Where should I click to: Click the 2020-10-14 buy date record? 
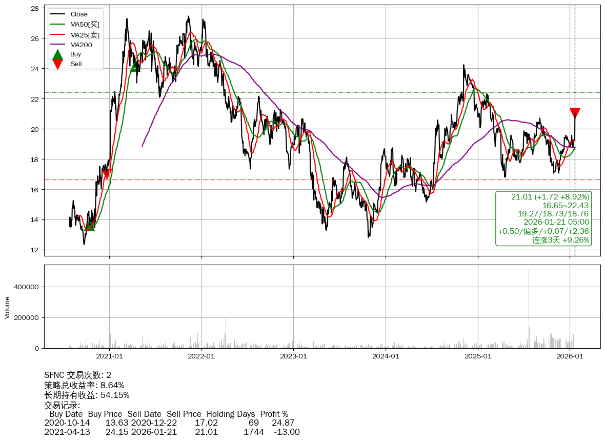(67, 423)
